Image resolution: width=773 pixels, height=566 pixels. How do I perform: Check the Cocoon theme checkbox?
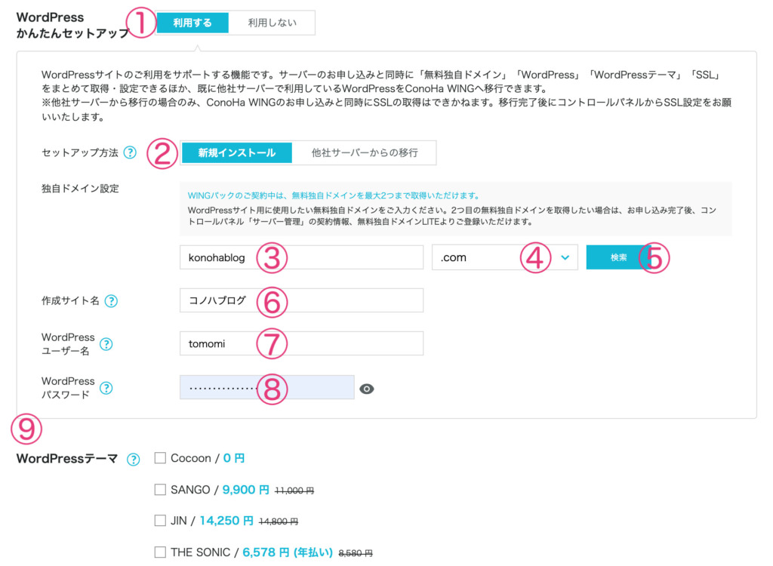160,458
